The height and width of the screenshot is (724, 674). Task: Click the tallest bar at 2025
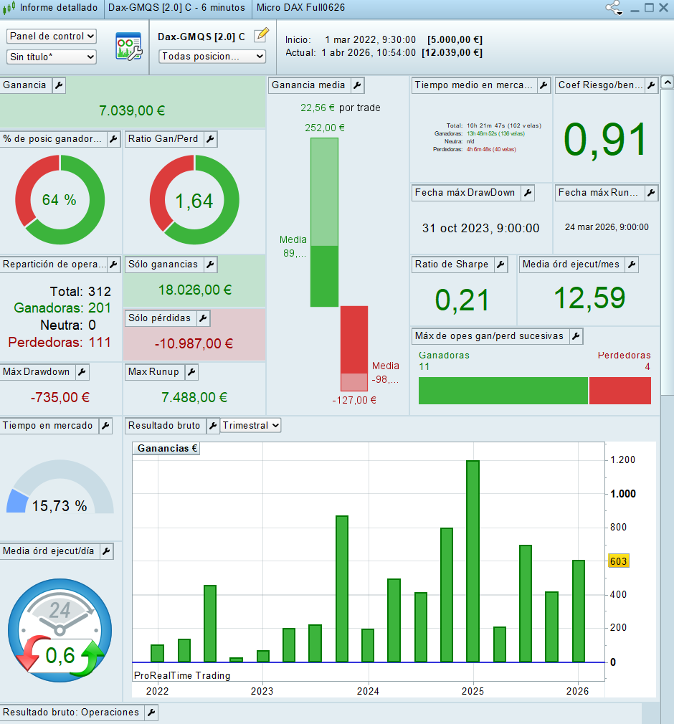tap(473, 559)
